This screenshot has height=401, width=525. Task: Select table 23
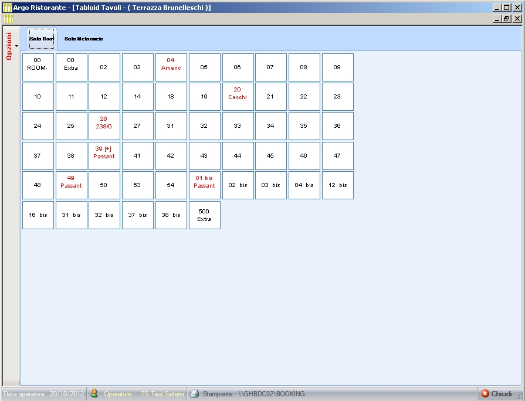[338, 97]
